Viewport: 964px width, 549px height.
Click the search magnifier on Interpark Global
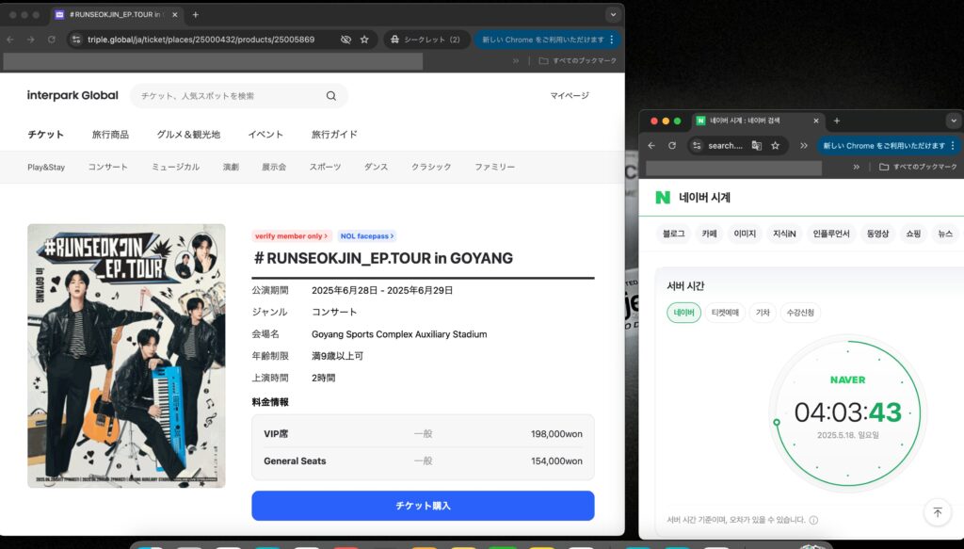[x=331, y=96]
